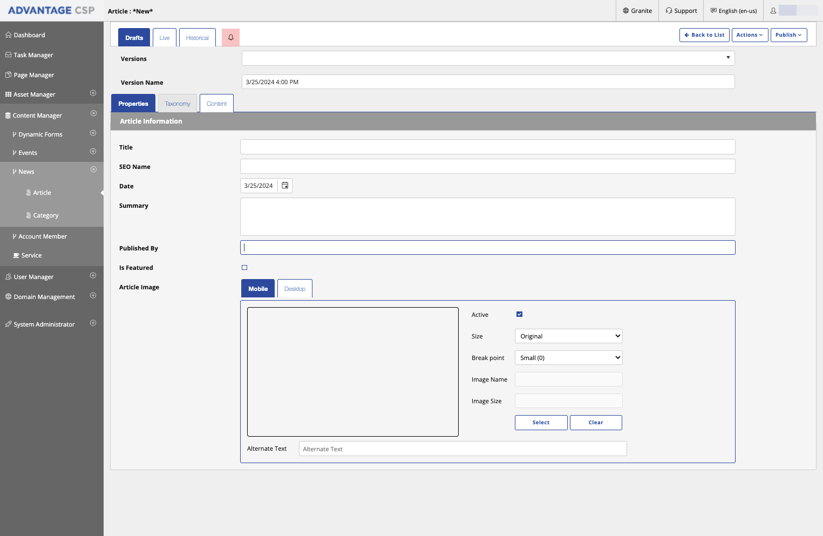Click the notification bell icon
The image size is (823, 536).
pyautogui.click(x=230, y=37)
